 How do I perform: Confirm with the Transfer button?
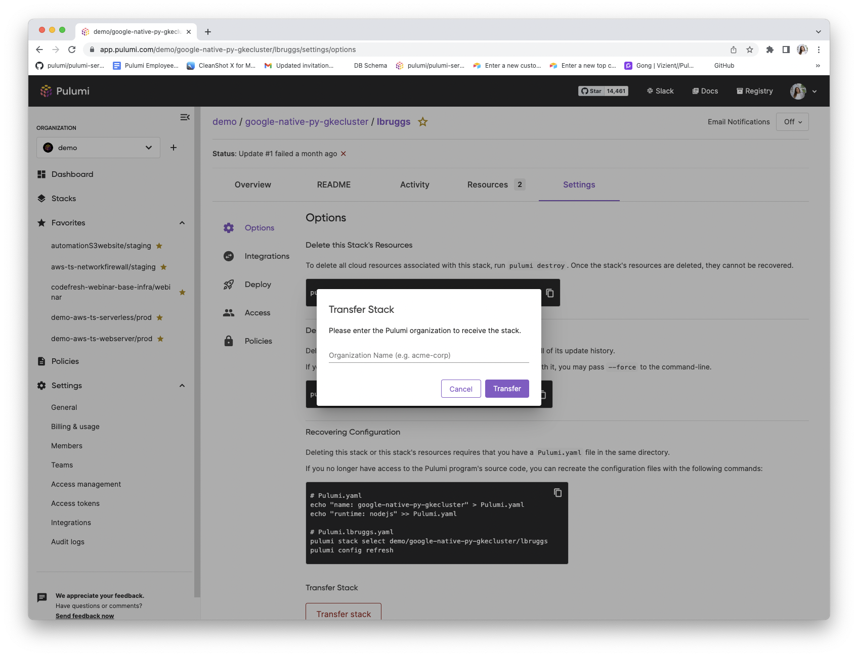507,389
